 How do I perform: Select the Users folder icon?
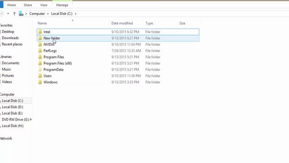[x=40, y=76]
